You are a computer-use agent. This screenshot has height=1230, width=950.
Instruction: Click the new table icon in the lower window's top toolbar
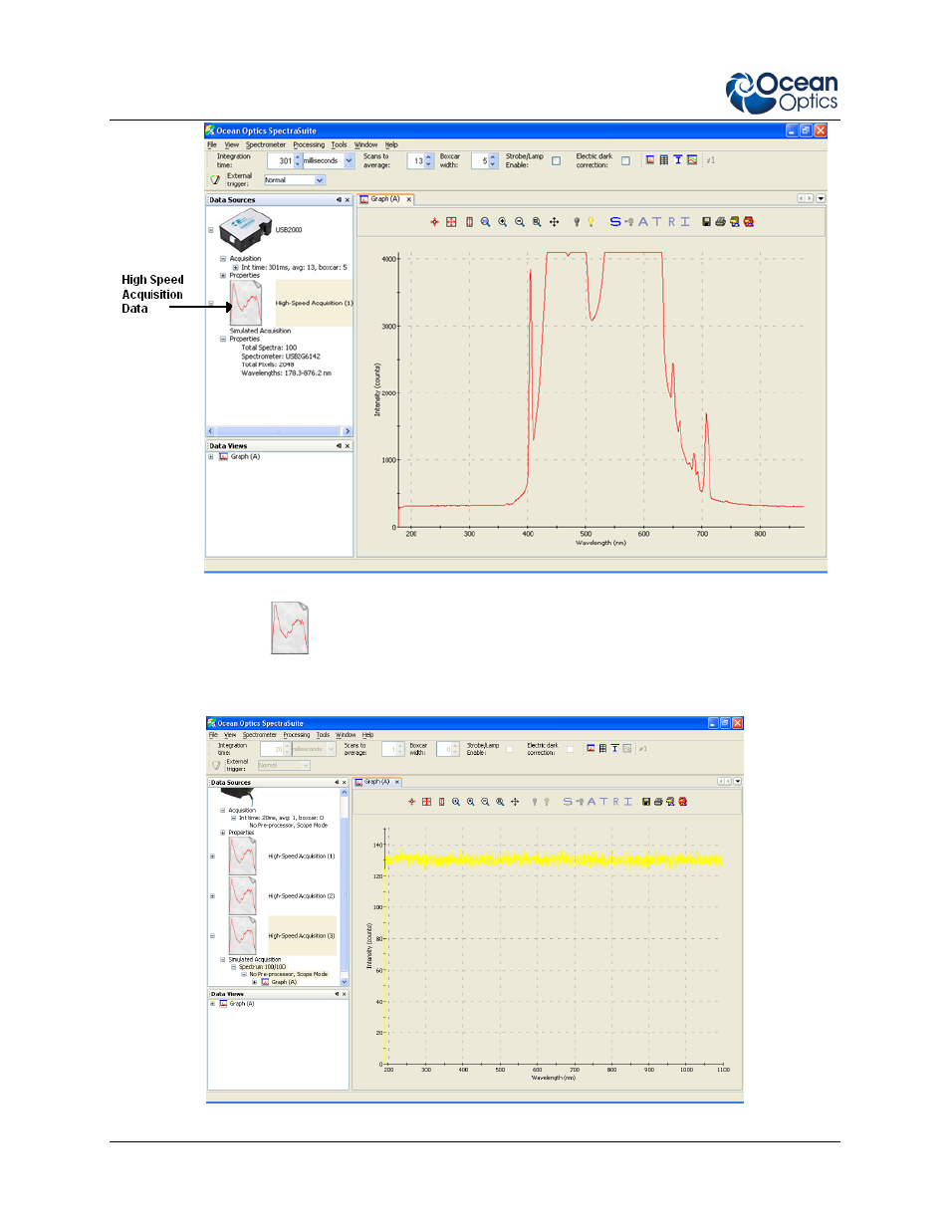(x=602, y=748)
